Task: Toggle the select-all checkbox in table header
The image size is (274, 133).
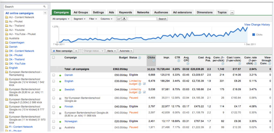Action: 54,57
